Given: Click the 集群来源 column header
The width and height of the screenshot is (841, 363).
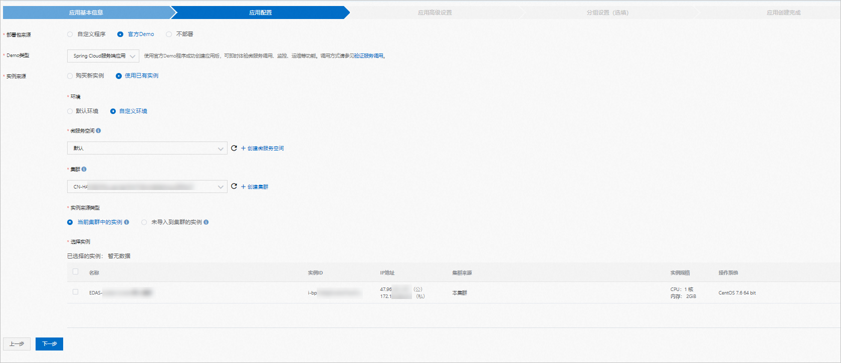Looking at the screenshot, I should click(x=462, y=273).
